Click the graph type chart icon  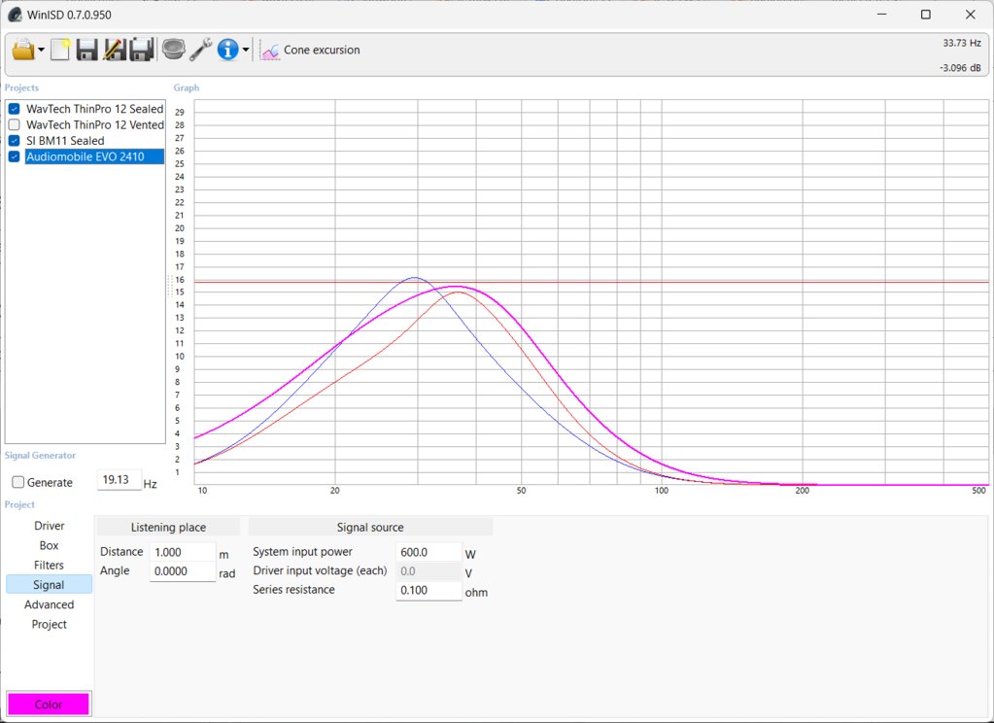pyautogui.click(x=270, y=51)
